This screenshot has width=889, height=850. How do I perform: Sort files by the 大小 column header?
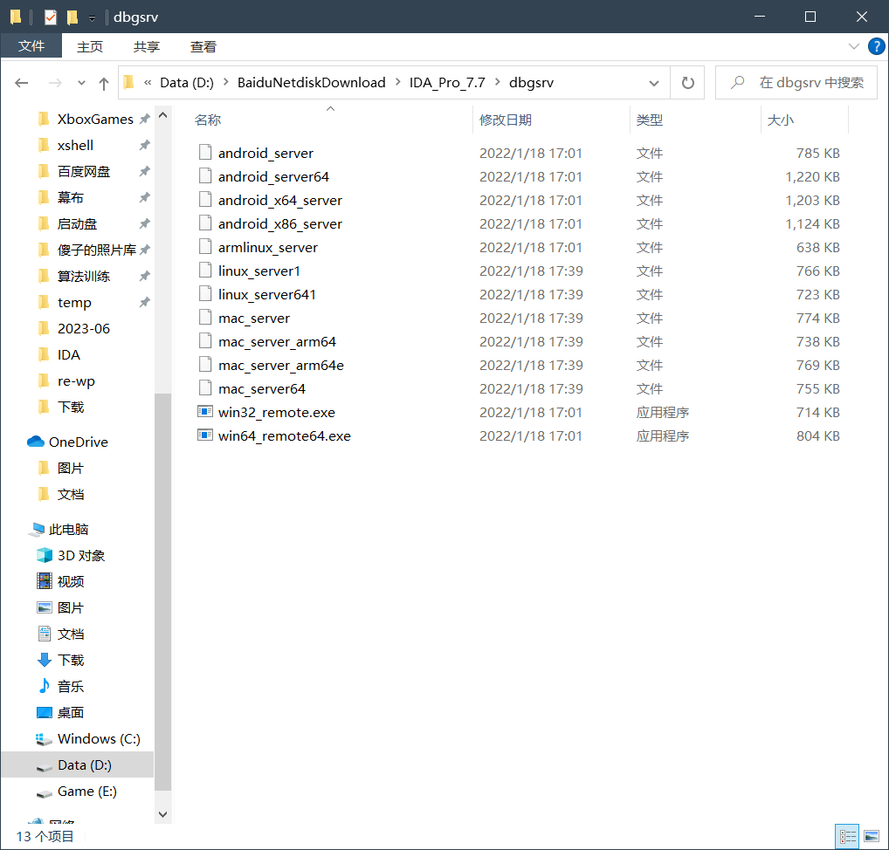pos(780,120)
